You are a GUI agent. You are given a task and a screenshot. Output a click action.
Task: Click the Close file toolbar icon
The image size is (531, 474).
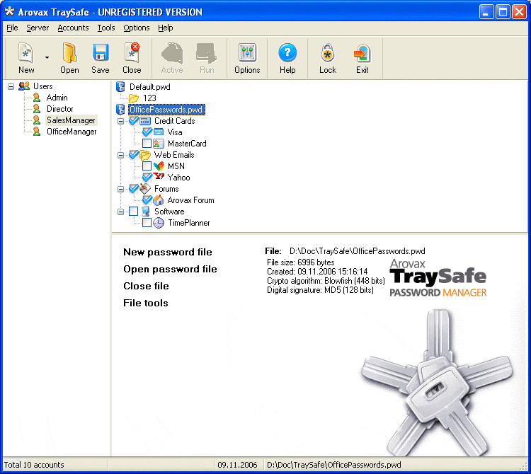132,53
